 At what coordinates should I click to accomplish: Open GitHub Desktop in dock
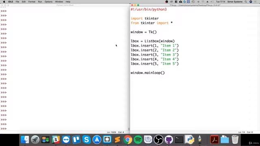pos(169,140)
